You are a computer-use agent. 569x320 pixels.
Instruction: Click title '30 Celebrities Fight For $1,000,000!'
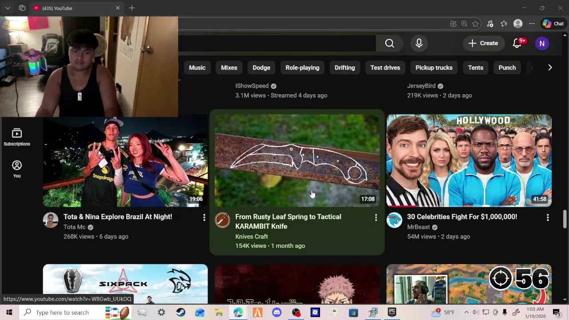(x=462, y=217)
